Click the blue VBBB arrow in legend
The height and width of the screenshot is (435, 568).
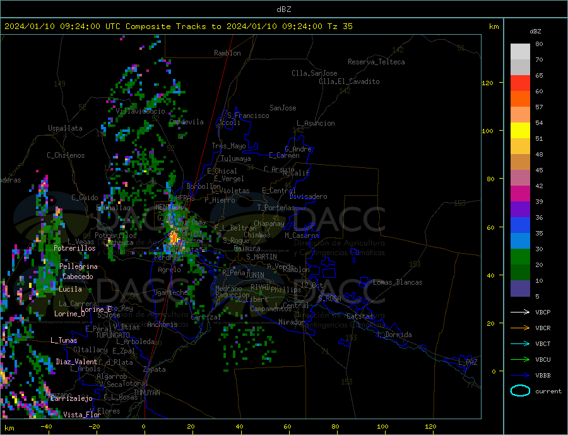[x=520, y=376]
